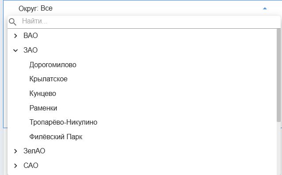Choose Кунцево from the list
The image size is (282, 175).
click(42, 94)
